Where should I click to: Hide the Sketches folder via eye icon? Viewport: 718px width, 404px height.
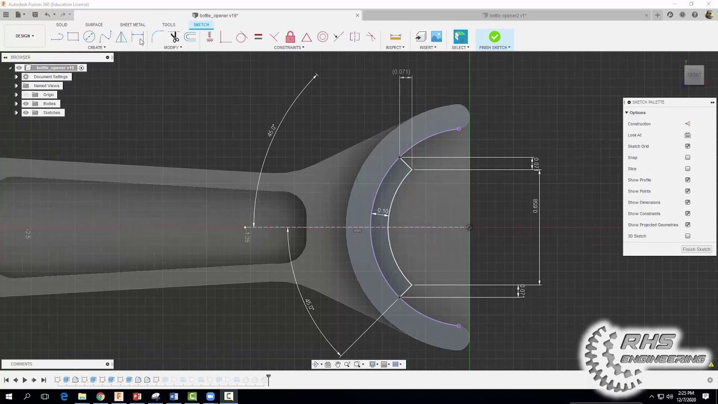(26, 113)
